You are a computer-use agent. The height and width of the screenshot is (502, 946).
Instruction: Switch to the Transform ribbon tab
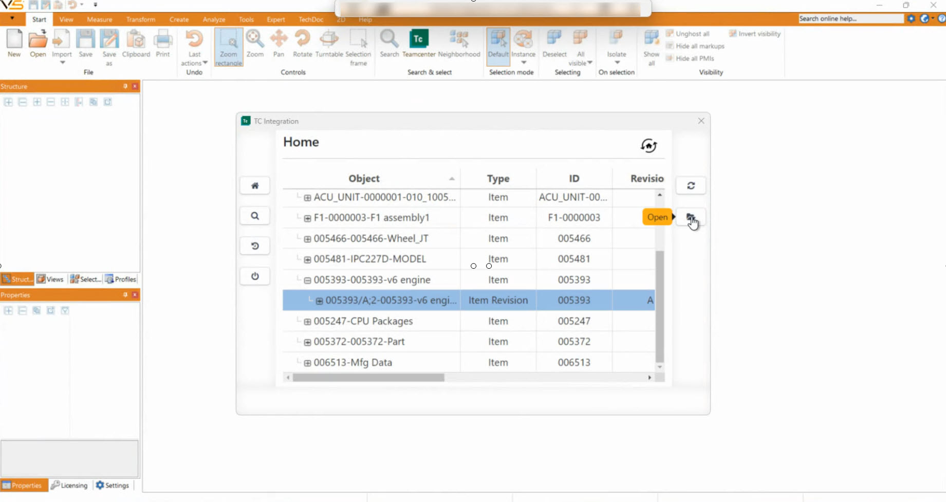[140, 20]
